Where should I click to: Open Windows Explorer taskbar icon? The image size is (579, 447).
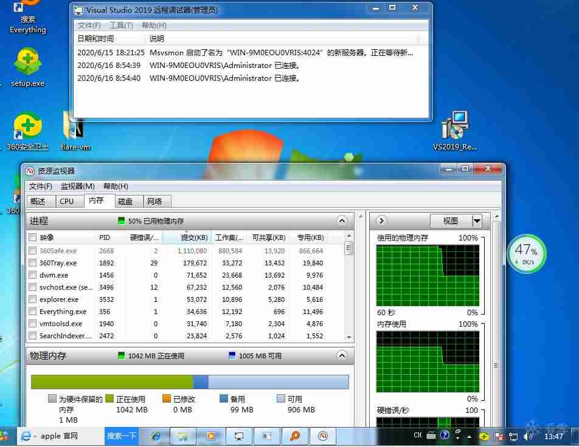[x=183, y=436]
